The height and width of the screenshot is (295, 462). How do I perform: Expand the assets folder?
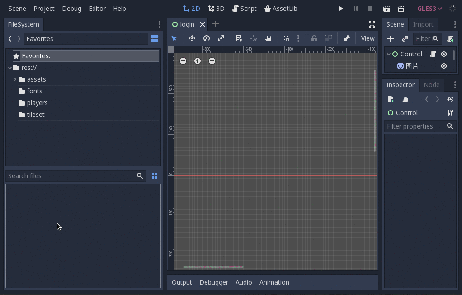point(15,79)
